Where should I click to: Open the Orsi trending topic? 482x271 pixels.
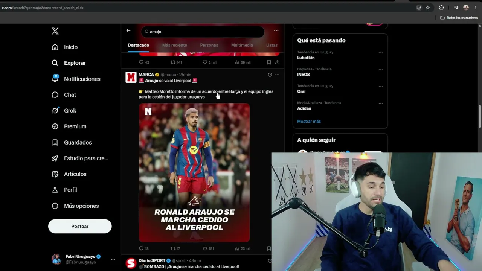point(301,91)
